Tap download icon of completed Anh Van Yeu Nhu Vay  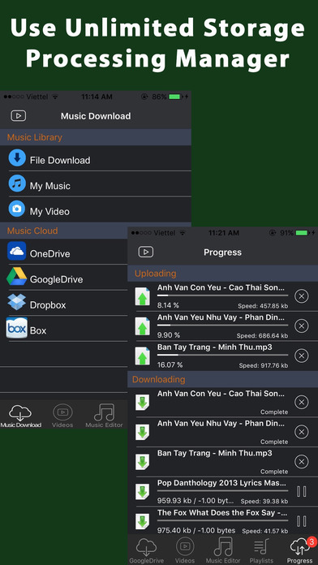pos(142,432)
